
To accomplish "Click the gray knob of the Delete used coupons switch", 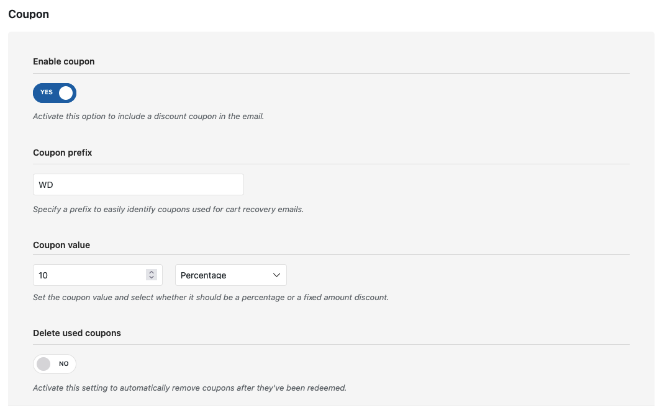I will (43, 364).
